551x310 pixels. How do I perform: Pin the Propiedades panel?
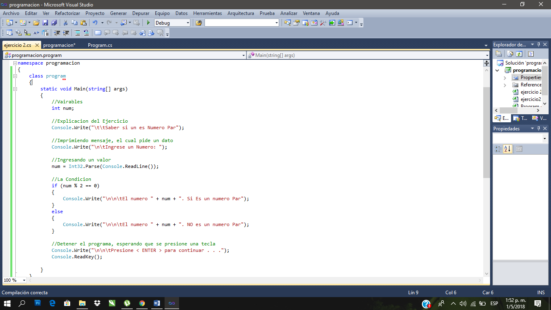538,128
